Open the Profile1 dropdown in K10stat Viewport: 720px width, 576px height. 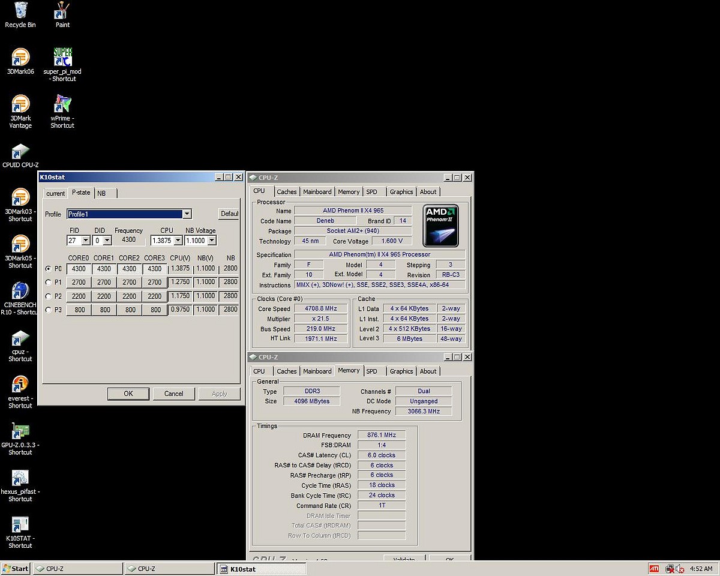[187, 214]
